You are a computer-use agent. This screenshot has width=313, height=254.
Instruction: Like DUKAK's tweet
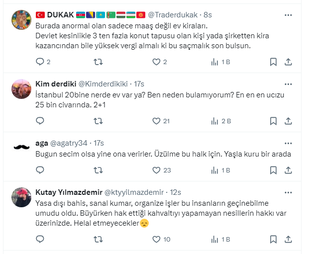(x=156, y=62)
